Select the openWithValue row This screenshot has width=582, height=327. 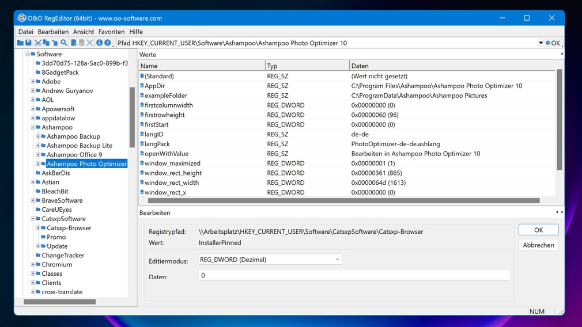[347, 154]
